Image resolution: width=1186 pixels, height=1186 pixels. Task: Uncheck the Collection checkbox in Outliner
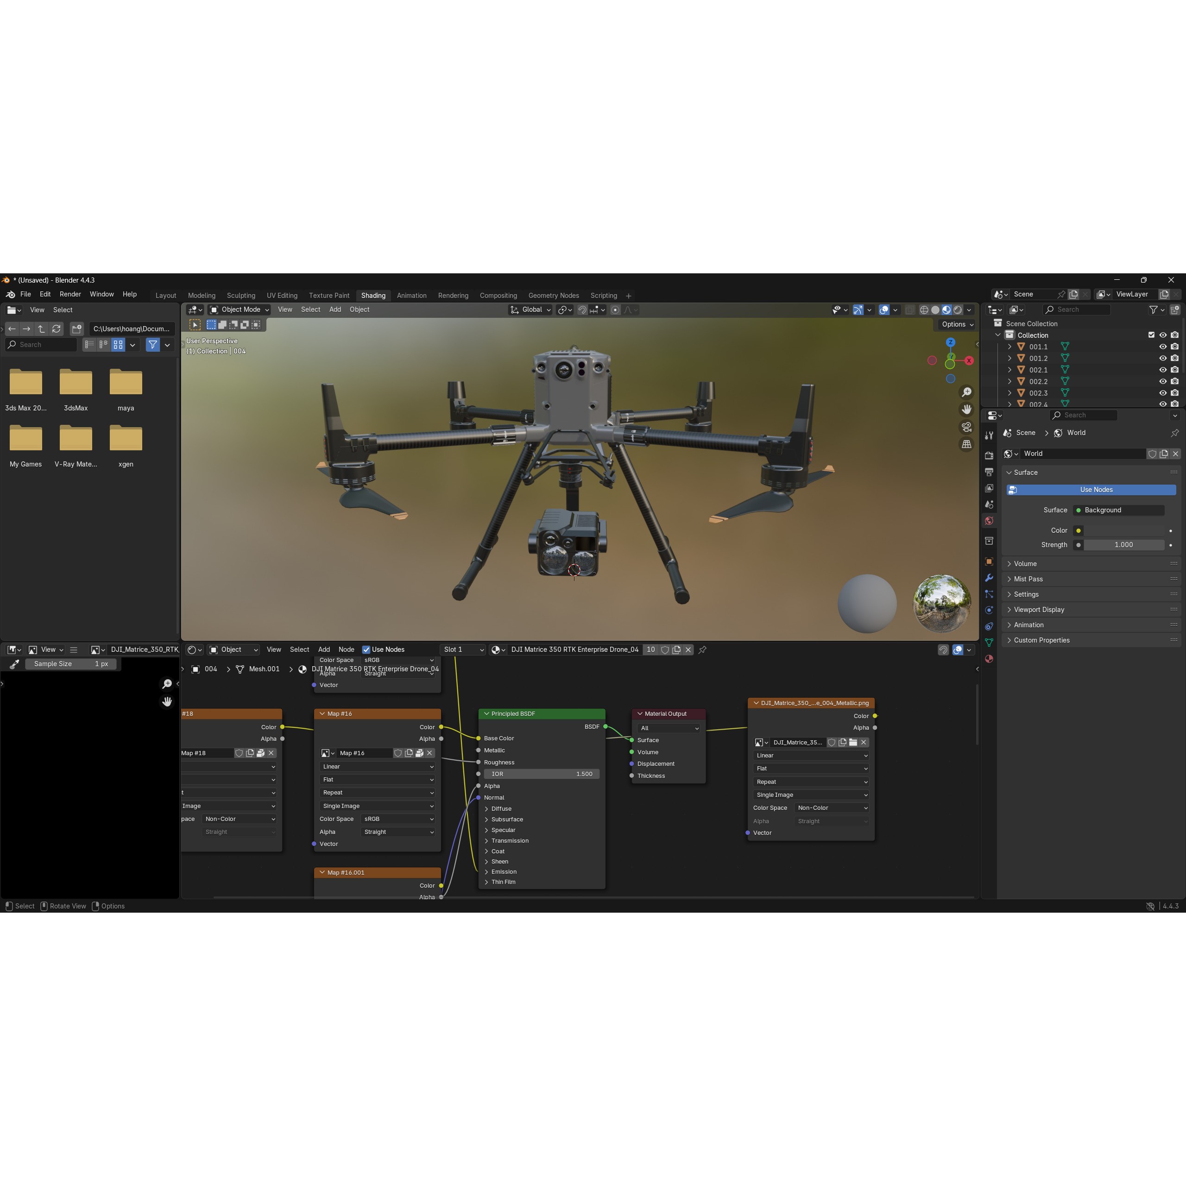[x=1152, y=335]
